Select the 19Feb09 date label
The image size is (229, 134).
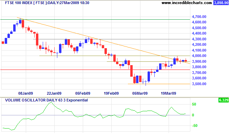click(x=111, y=93)
